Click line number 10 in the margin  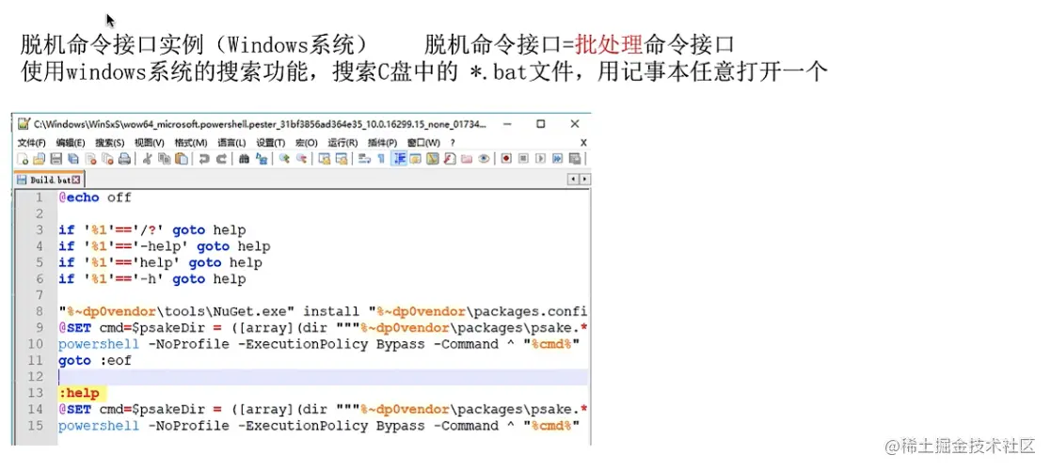(35, 344)
